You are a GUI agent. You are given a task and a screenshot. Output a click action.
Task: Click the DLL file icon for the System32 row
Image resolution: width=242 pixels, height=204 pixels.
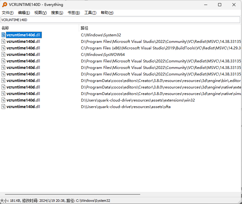tap(3, 35)
